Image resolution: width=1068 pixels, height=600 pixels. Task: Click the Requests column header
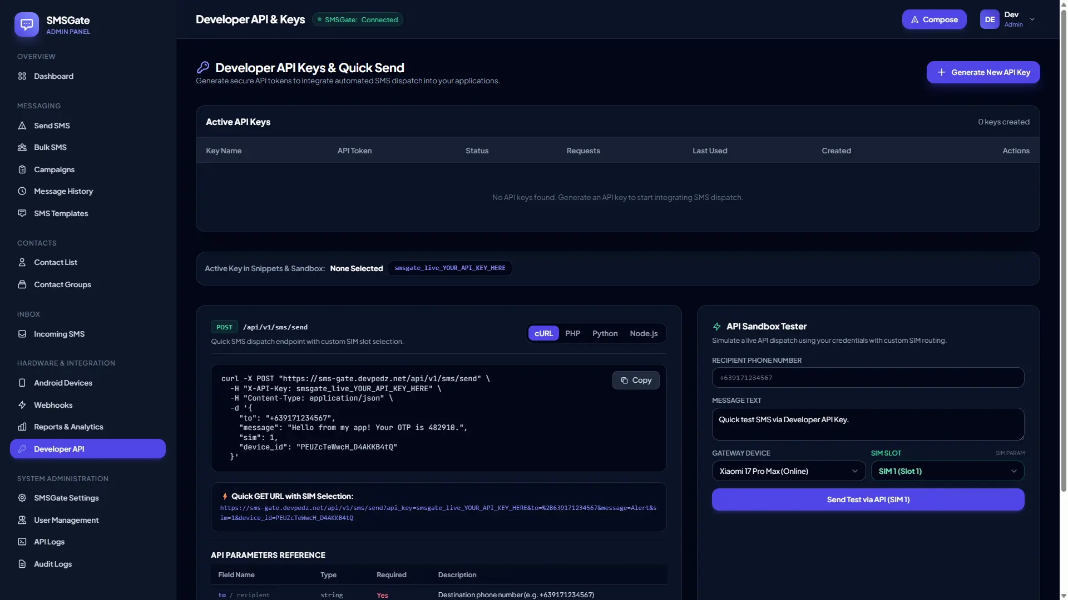[583, 151]
